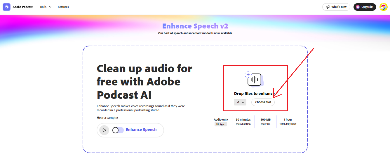Click the 'Audio only' text

pyautogui.click(x=221, y=119)
